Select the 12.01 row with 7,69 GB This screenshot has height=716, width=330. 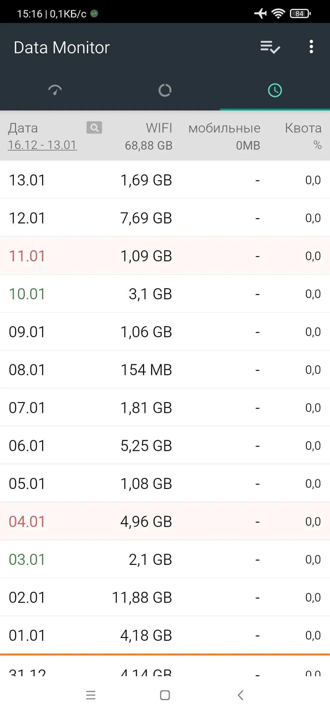coord(165,218)
